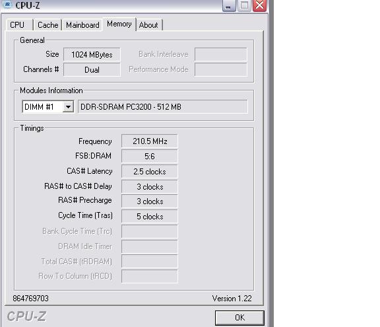Close the CPU-Z window
This screenshot has height=327, width=380.
[259, 5]
